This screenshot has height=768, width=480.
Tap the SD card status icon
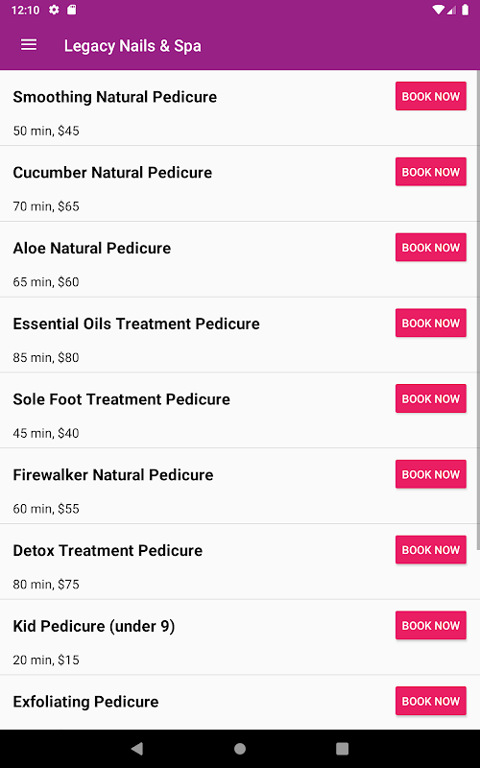(x=71, y=10)
